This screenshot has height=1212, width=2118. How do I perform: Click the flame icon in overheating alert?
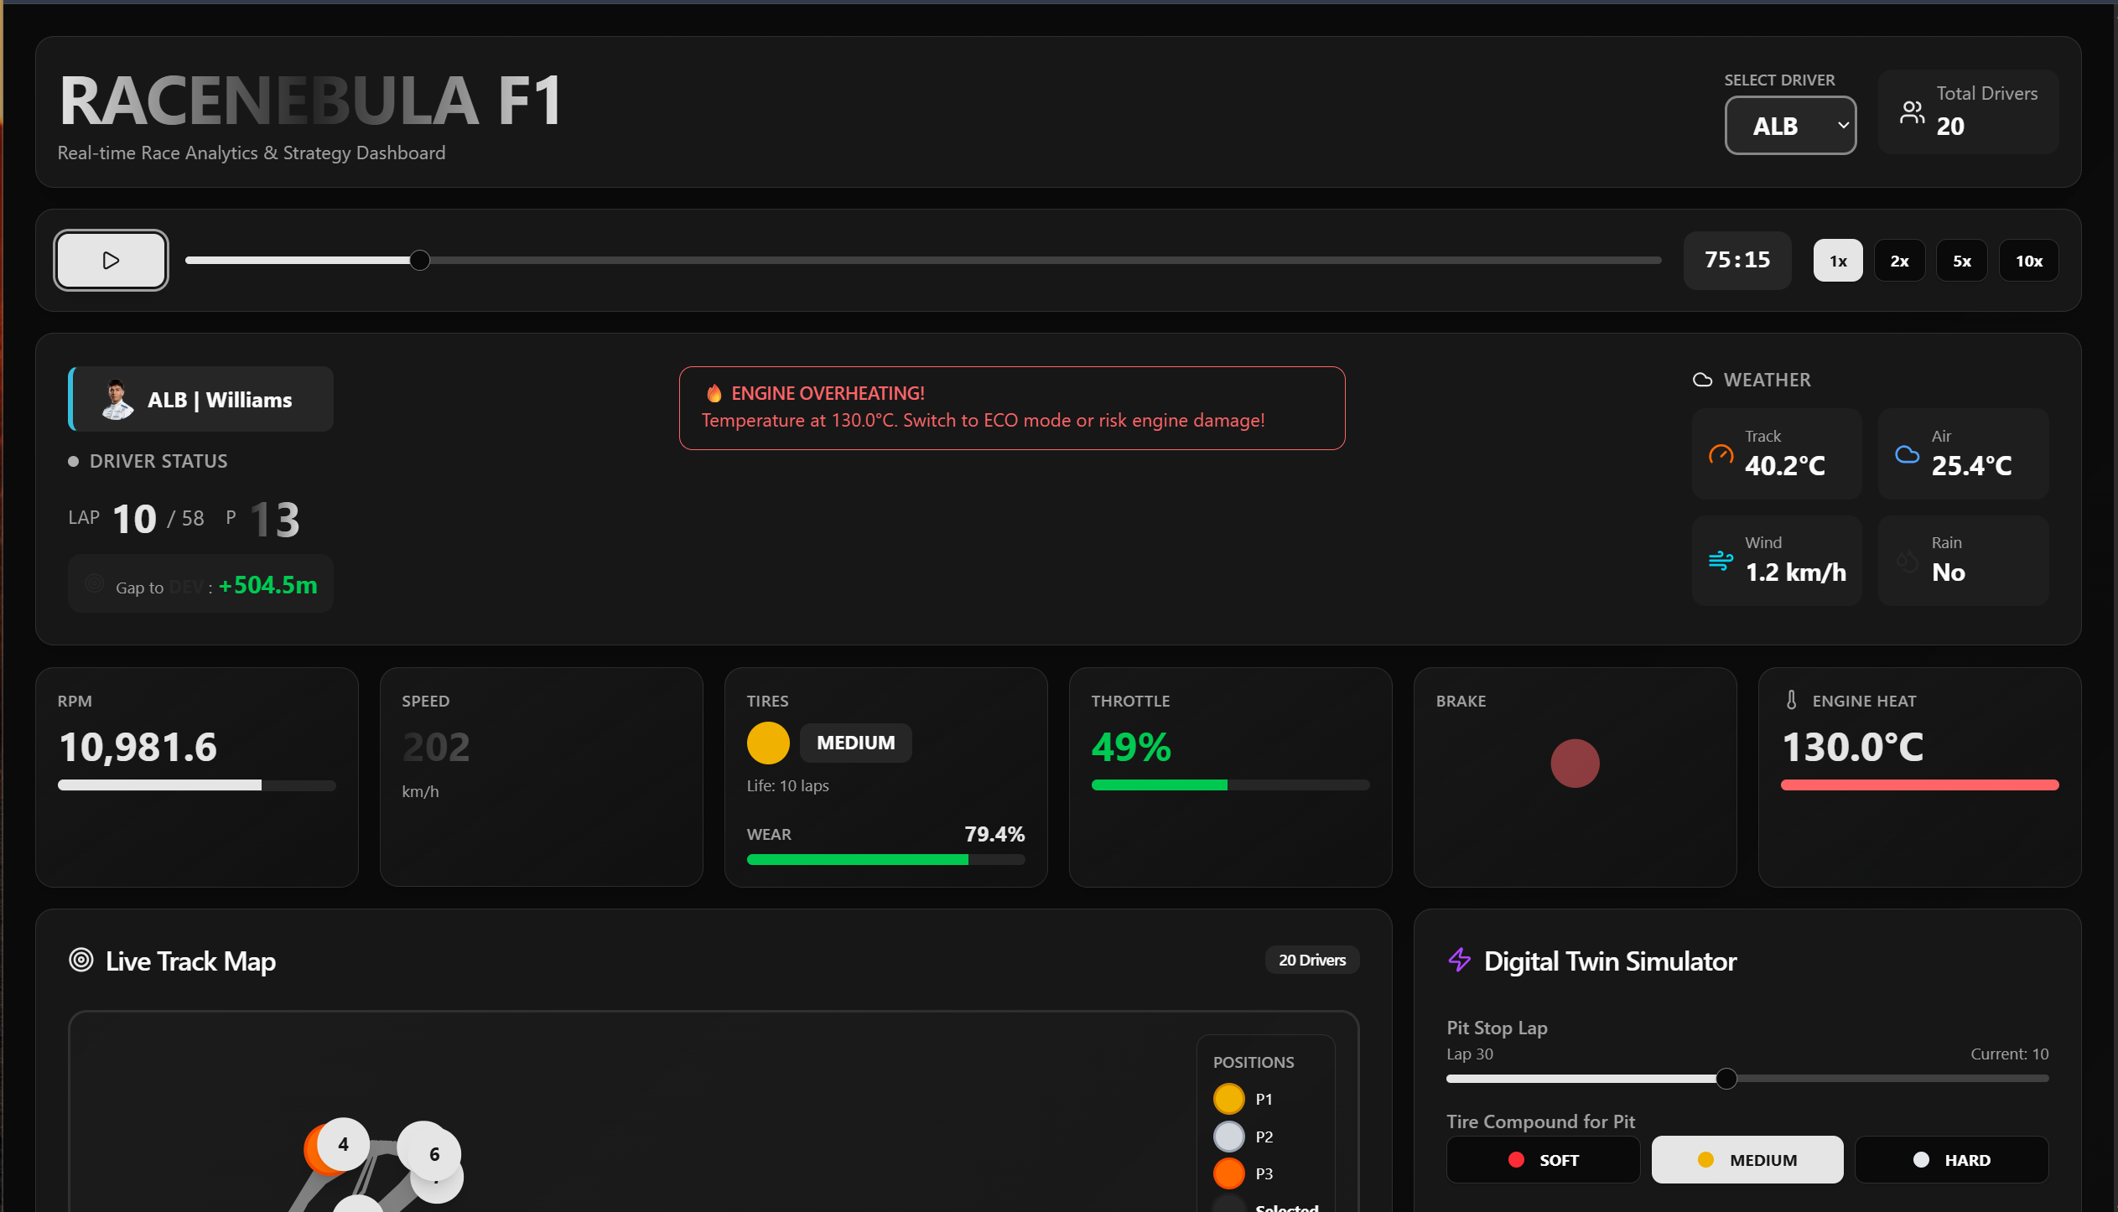[714, 393]
